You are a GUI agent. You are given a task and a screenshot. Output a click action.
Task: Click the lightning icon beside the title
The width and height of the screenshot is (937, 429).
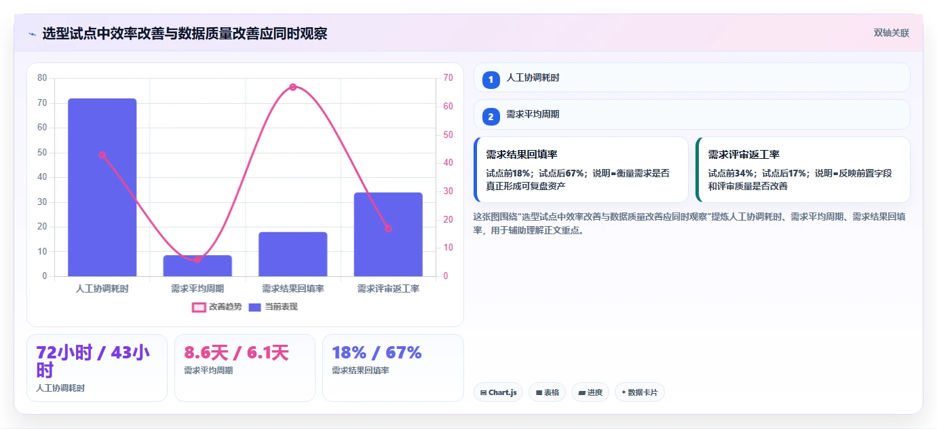pyautogui.click(x=33, y=33)
